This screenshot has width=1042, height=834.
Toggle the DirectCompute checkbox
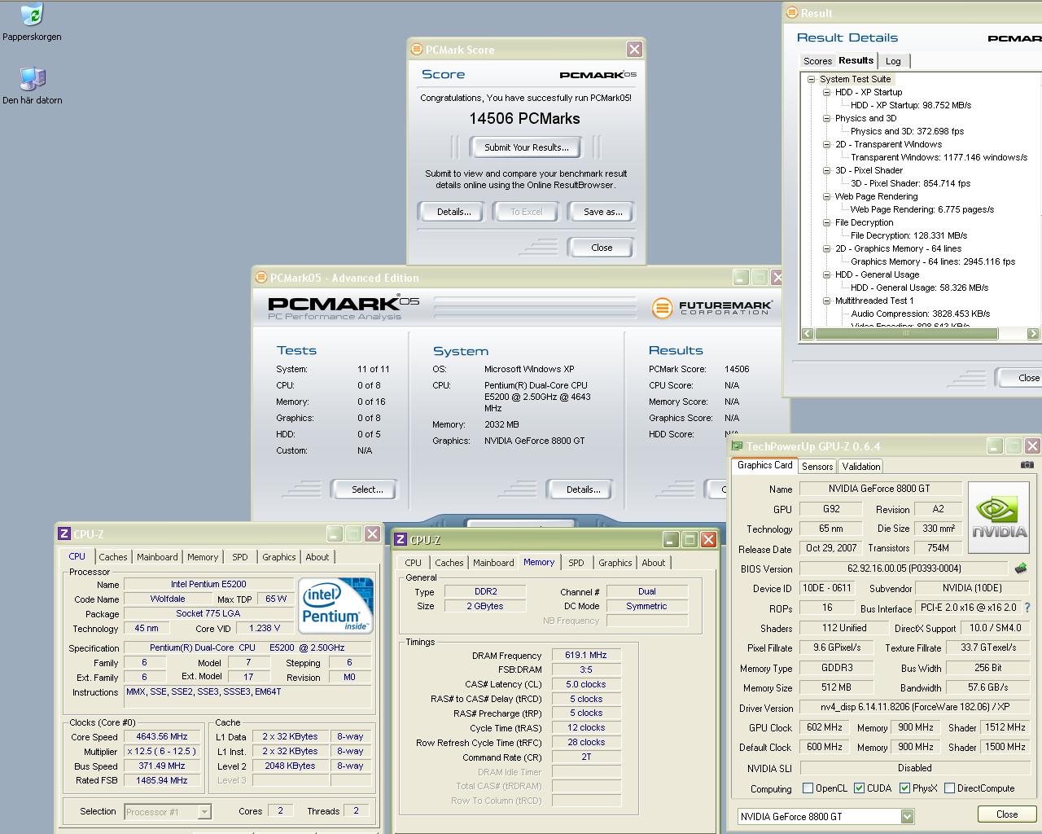(949, 788)
